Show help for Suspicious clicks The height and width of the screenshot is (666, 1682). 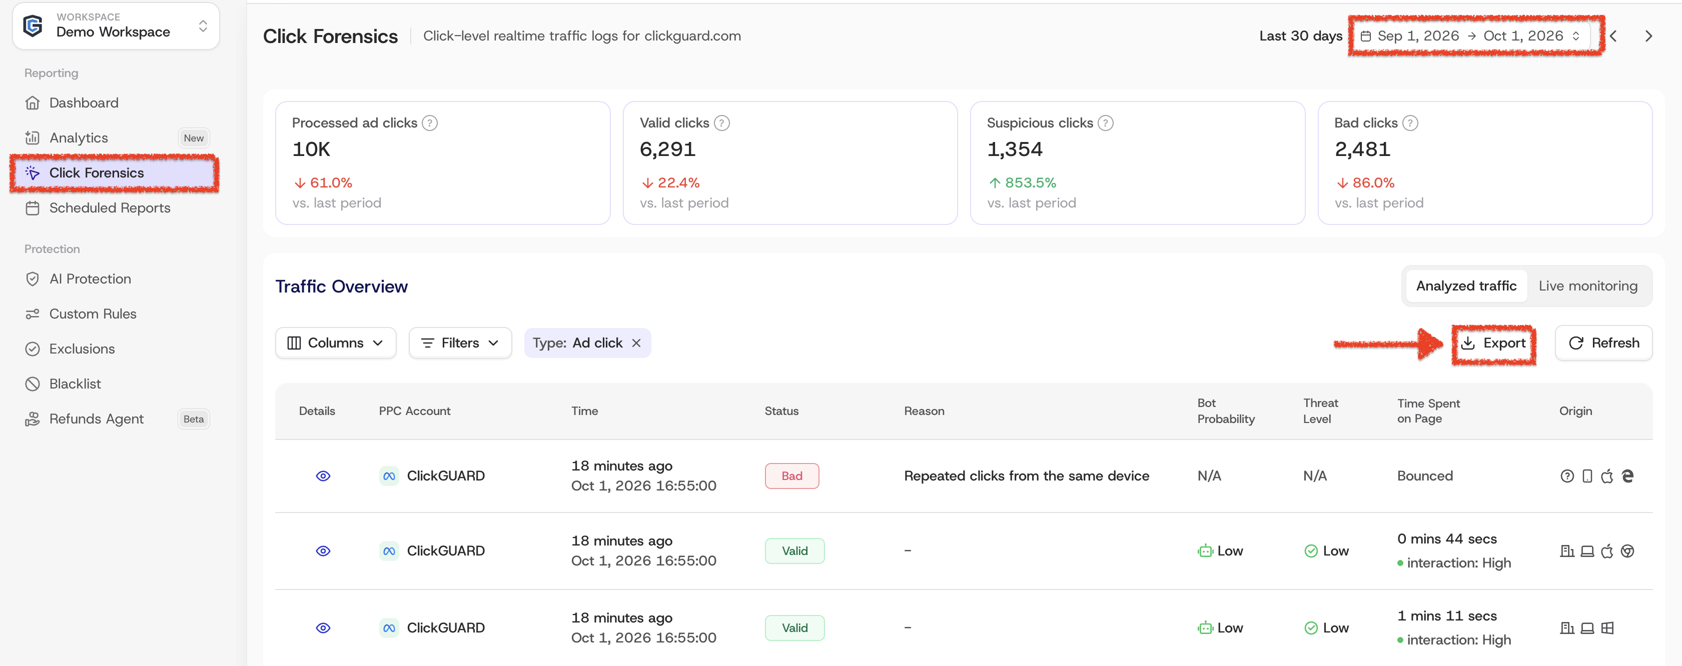point(1106,123)
